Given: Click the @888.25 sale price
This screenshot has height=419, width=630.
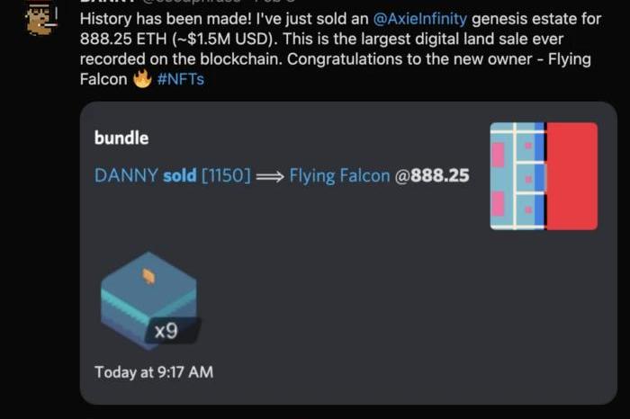Looking at the screenshot, I should coord(432,175).
